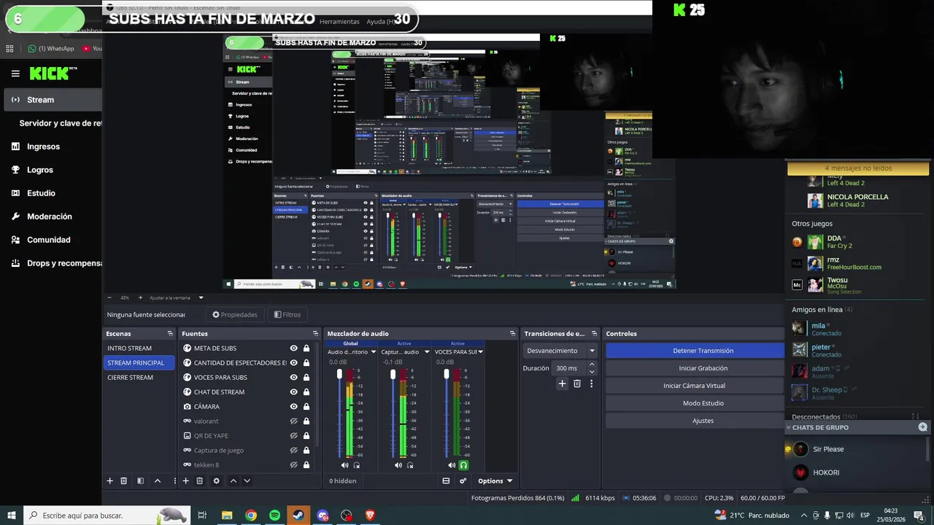Screen dimensions: 934x525
Task: Increase transition Duración value
Action: coord(592,365)
